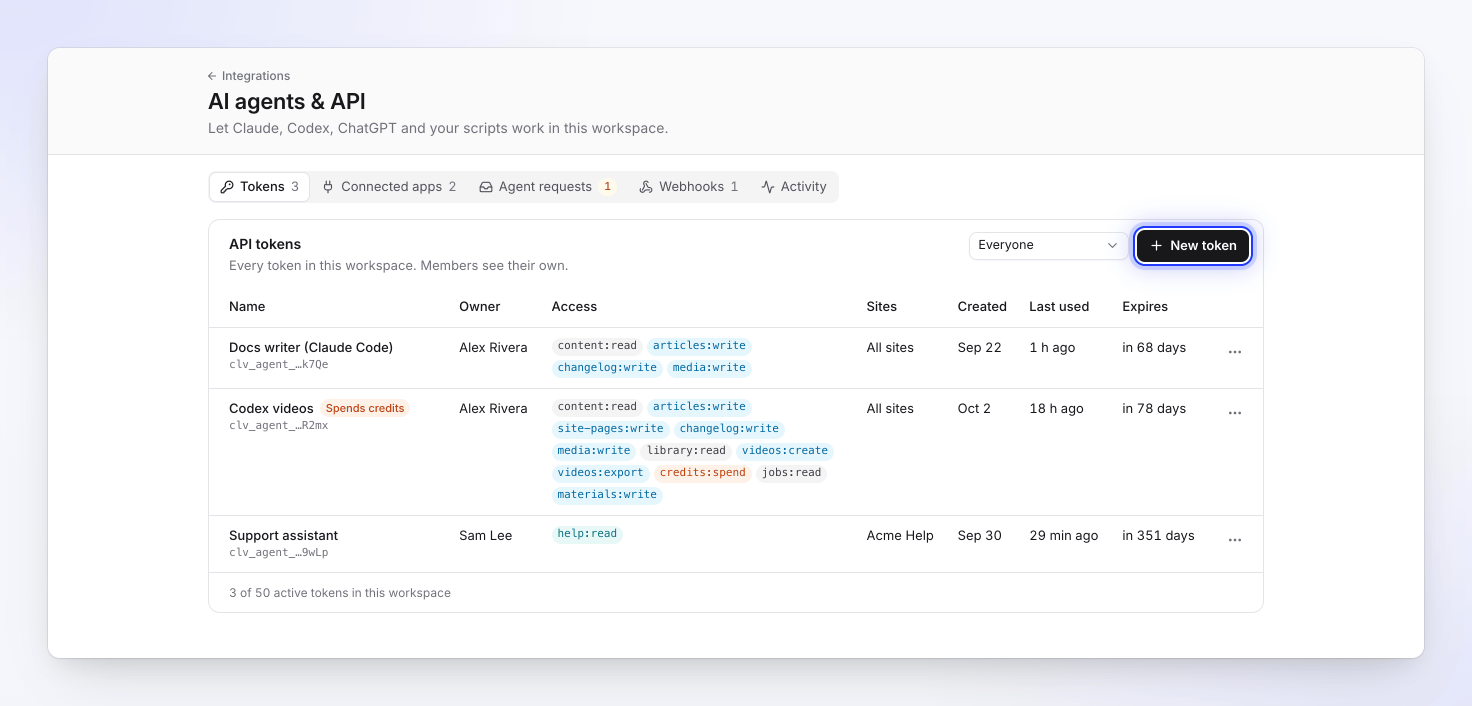Click the '3 of 50 active tokens' footer text
The height and width of the screenshot is (706, 1472).
339,593
